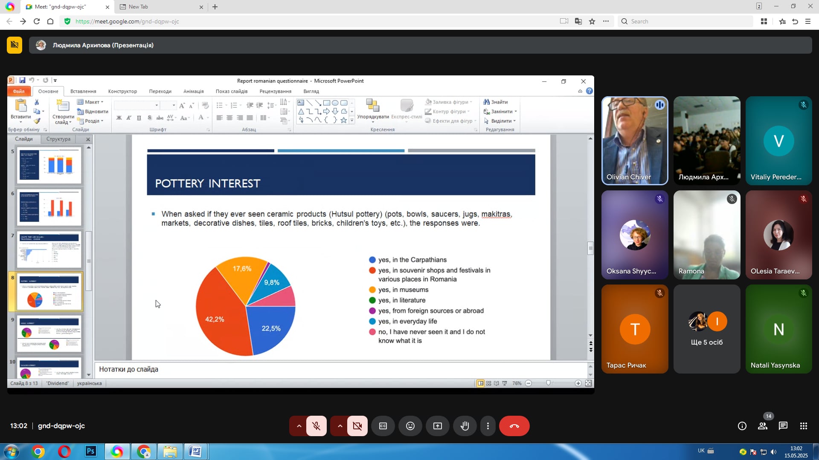819x460 pixels.
Task: Open the activities grid icon in Meet
Action: pyautogui.click(x=804, y=426)
